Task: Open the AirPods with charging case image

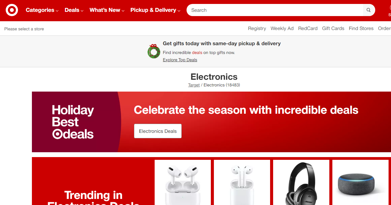Action: [x=242, y=183]
